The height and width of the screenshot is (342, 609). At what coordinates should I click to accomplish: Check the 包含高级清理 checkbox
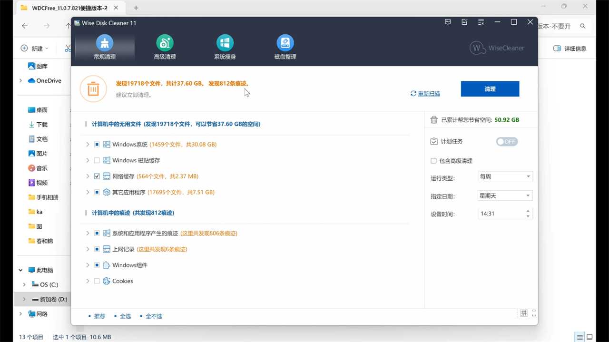point(433,161)
